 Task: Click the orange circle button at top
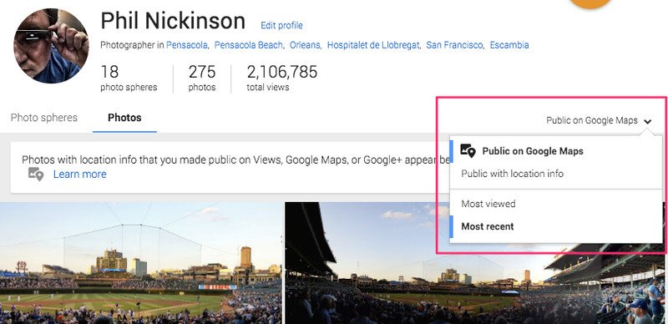point(590,3)
